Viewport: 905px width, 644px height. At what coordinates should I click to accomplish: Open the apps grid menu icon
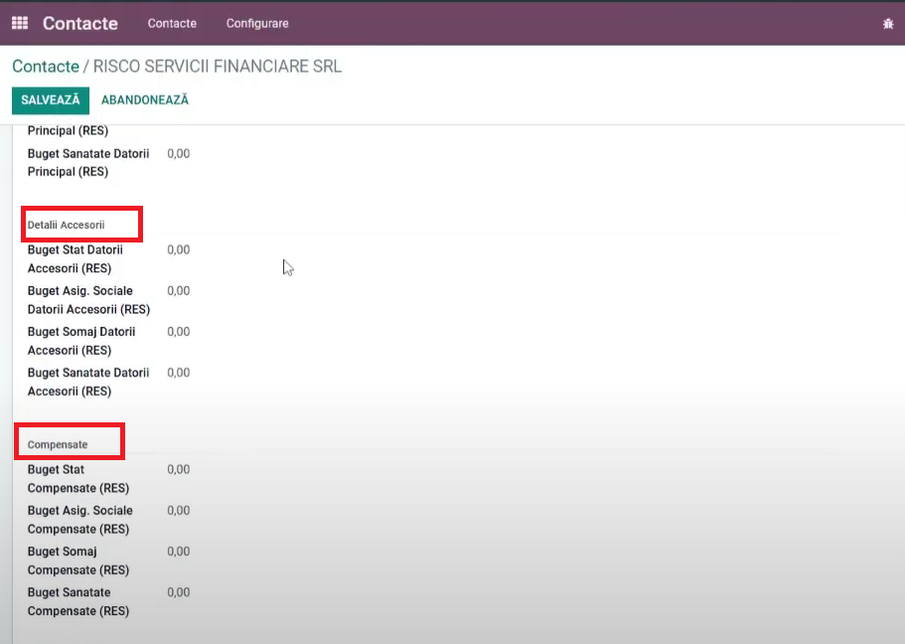(x=20, y=23)
